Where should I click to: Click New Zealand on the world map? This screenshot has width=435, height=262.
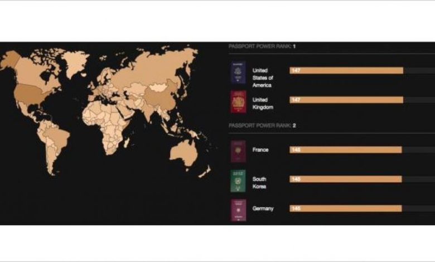pyautogui.click(x=205, y=171)
